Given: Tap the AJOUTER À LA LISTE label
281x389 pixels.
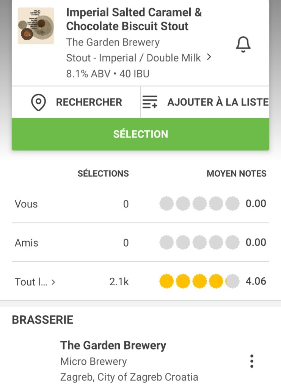Looking at the screenshot, I should (x=218, y=102).
